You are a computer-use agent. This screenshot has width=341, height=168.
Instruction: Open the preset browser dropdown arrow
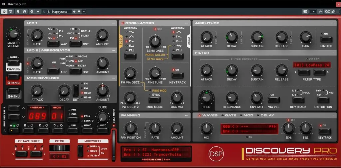coord(84,12)
